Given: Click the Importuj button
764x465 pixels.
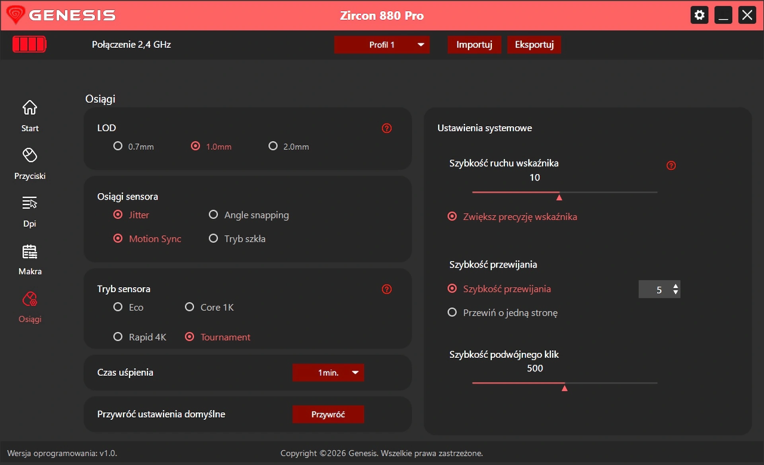Looking at the screenshot, I should point(474,45).
